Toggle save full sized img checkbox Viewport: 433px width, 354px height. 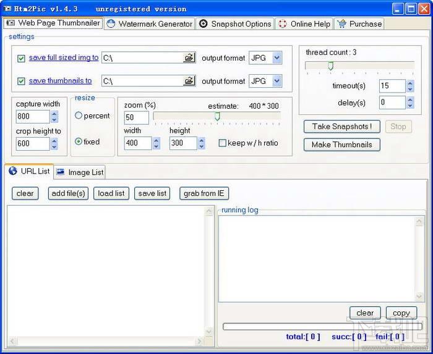pyautogui.click(x=21, y=58)
